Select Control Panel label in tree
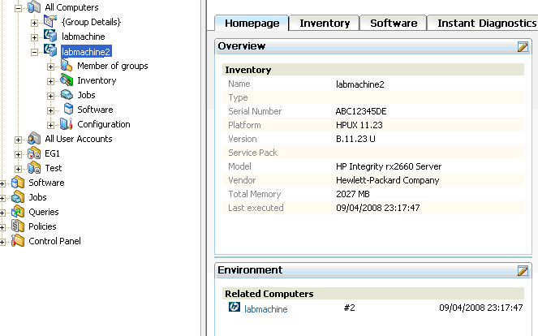 tap(54, 241)
